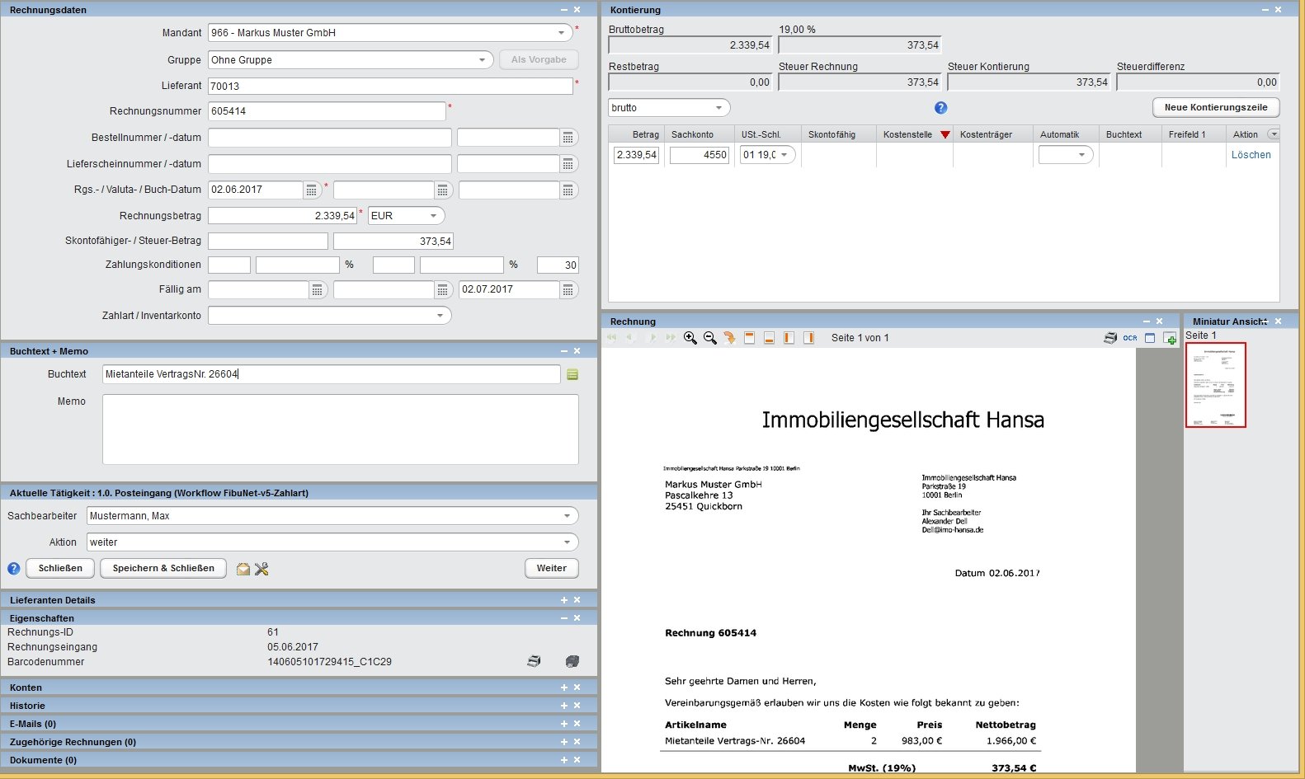This screenshot has height=779, width=1305.
Task: Click the Betrag cell in the posting row
Action: coord(636,155)
